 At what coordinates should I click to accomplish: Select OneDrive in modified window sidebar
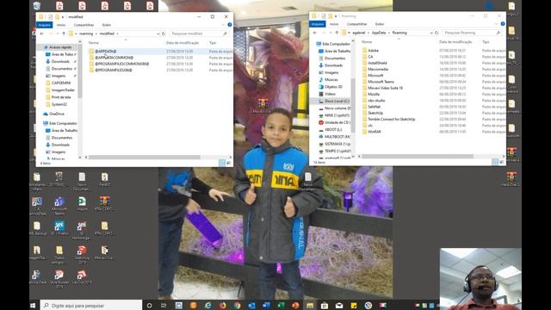point(57,114)
